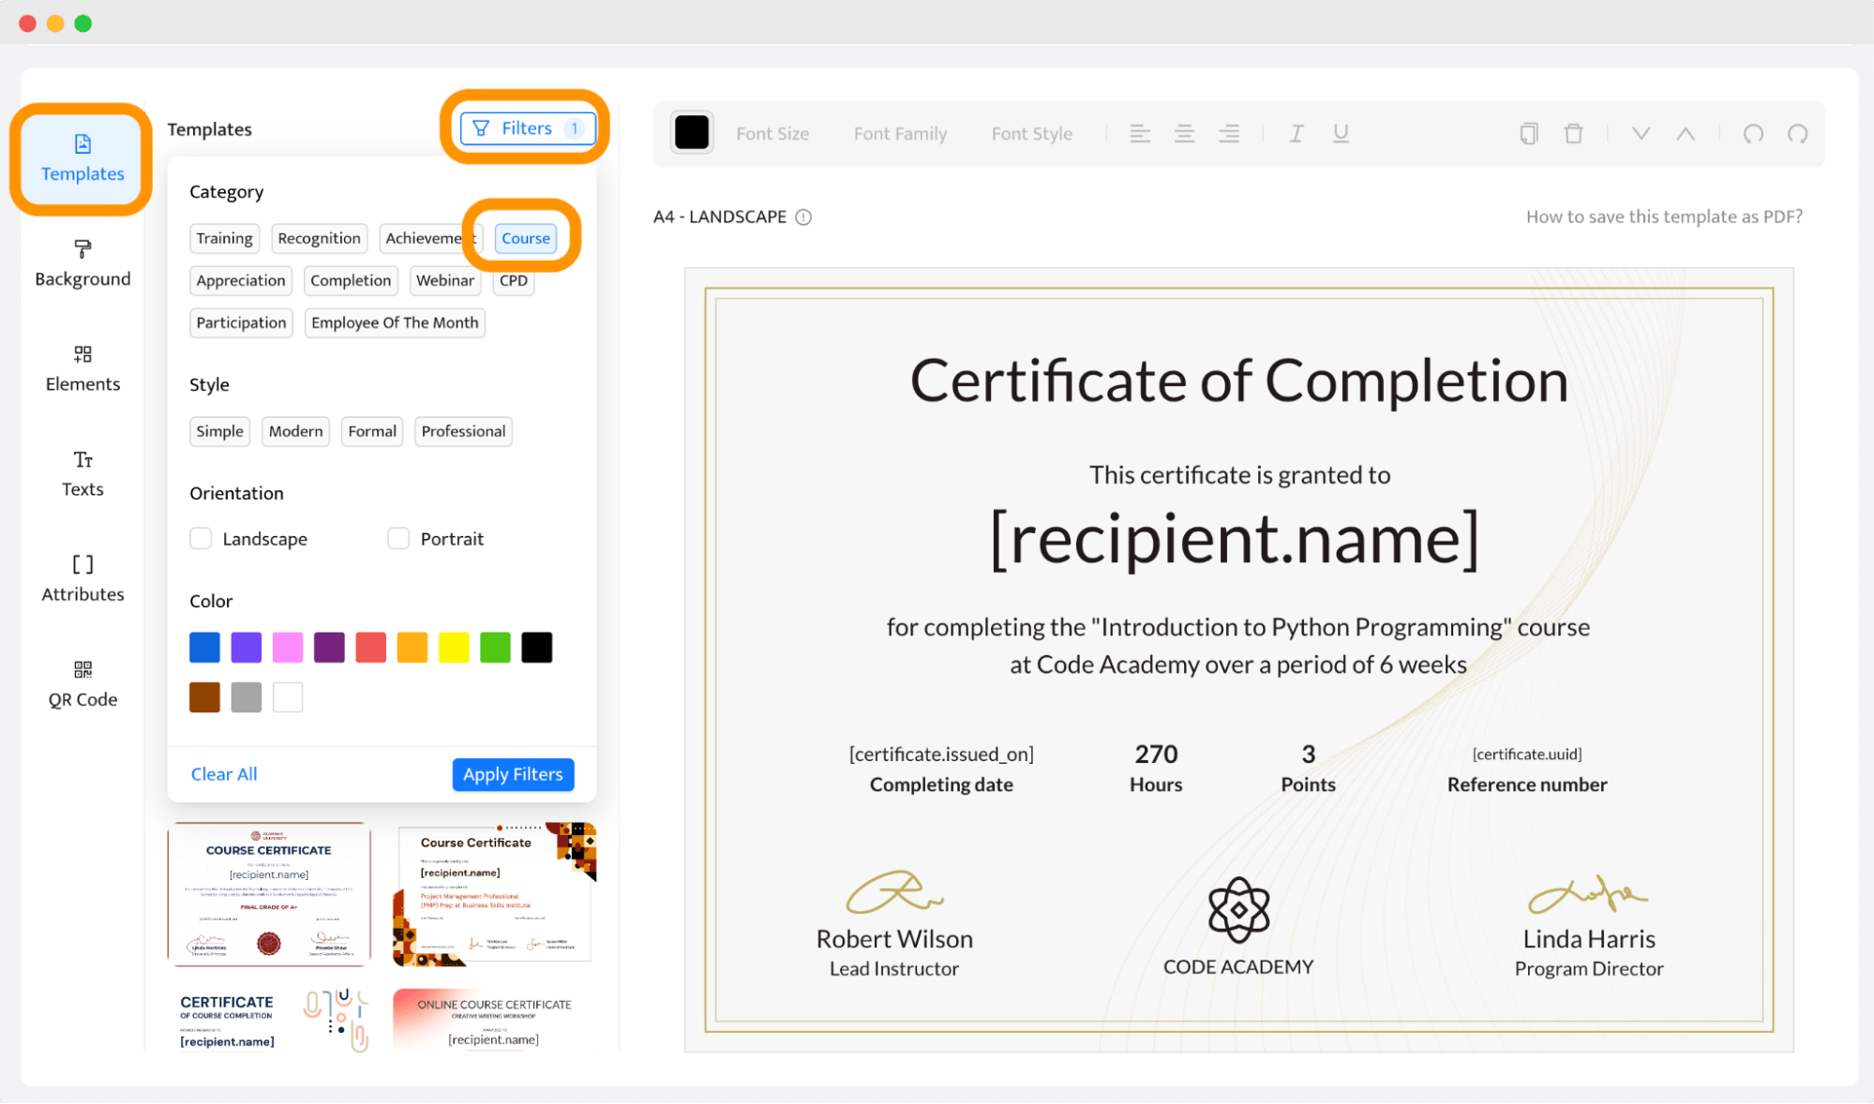
Task: Pick the blue color filter
Action: pyautogui.click(x=204, y=648)
